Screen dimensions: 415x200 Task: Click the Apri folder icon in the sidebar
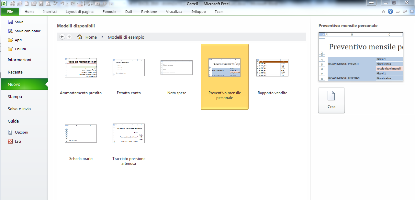click(x=10, y=40)
